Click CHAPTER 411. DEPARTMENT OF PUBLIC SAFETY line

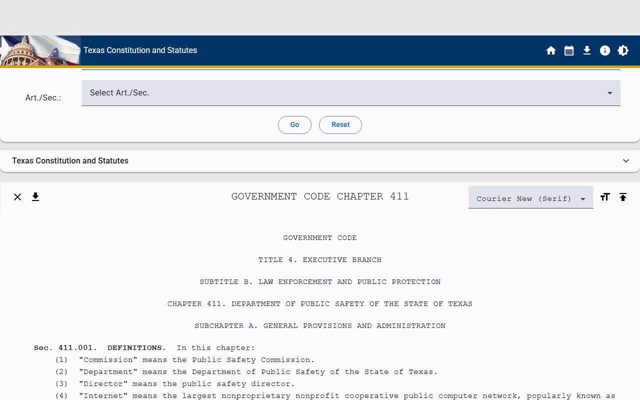point(320,304)
